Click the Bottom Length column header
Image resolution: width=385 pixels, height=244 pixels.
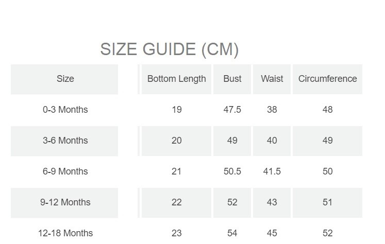pyautogui.click(x=176, y=79)
